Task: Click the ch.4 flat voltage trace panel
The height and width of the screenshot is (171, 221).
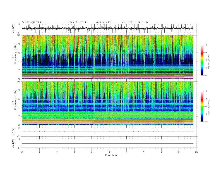Action: 110,143
